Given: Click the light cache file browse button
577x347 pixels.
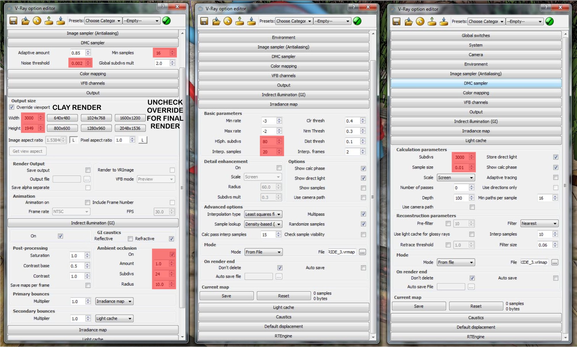Looking at the screenshot, I should click(x=555, y=262).
